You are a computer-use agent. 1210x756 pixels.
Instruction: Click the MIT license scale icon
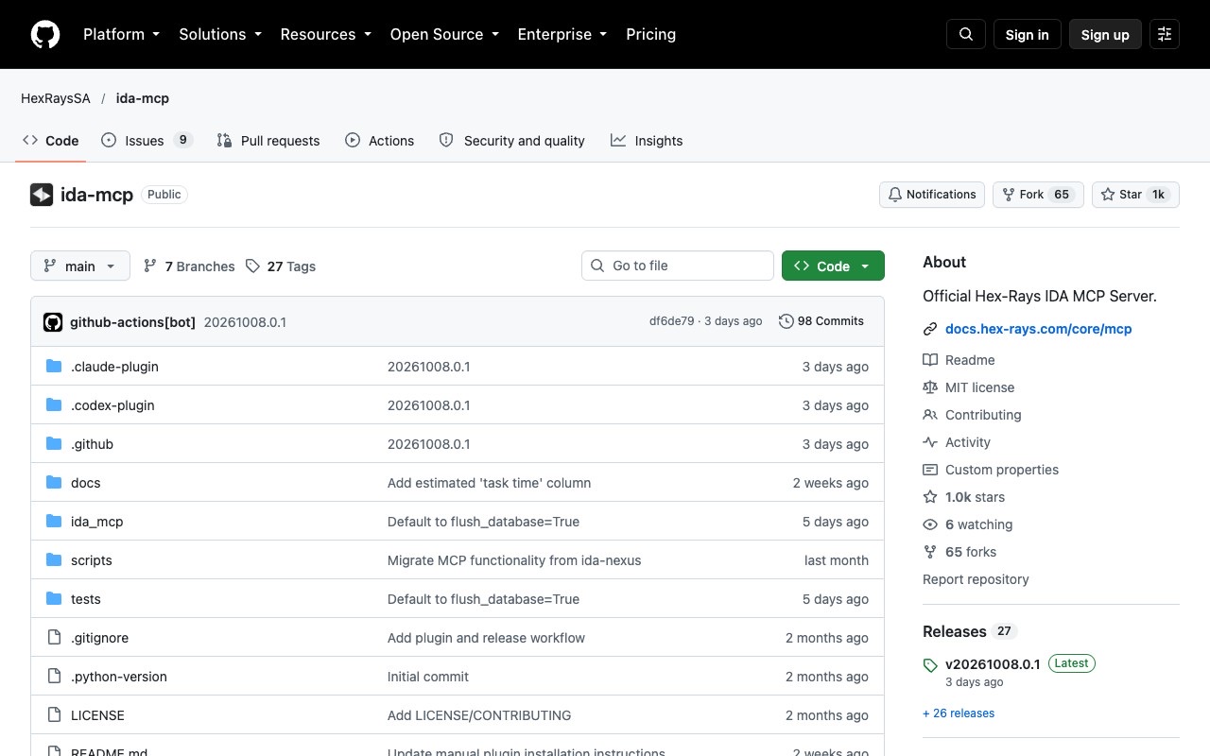(930, 387)
